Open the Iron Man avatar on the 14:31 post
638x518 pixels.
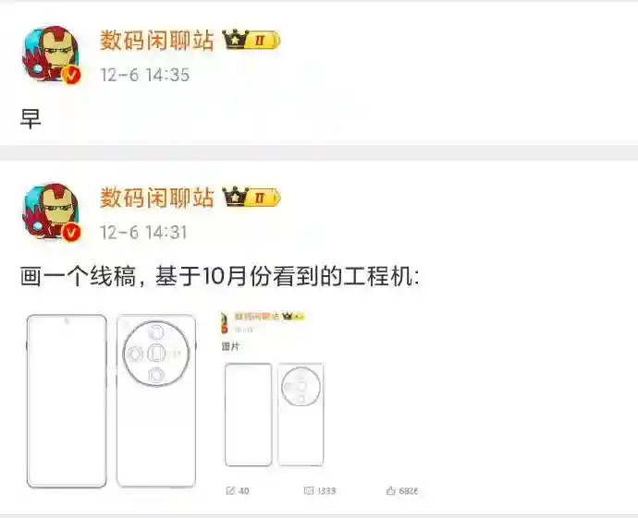52,212
